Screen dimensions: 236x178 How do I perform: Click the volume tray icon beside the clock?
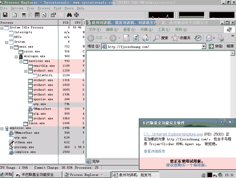pos(220,175)
